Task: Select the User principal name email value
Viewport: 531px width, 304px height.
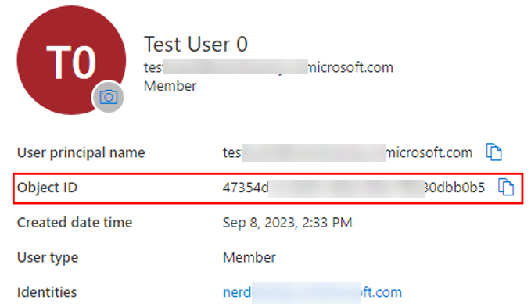Action: (x=347, y=152)
